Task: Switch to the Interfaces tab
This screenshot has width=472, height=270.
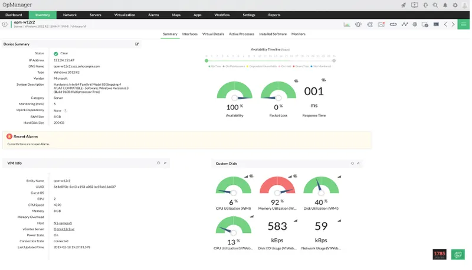Action: click(x=190, y=34)
